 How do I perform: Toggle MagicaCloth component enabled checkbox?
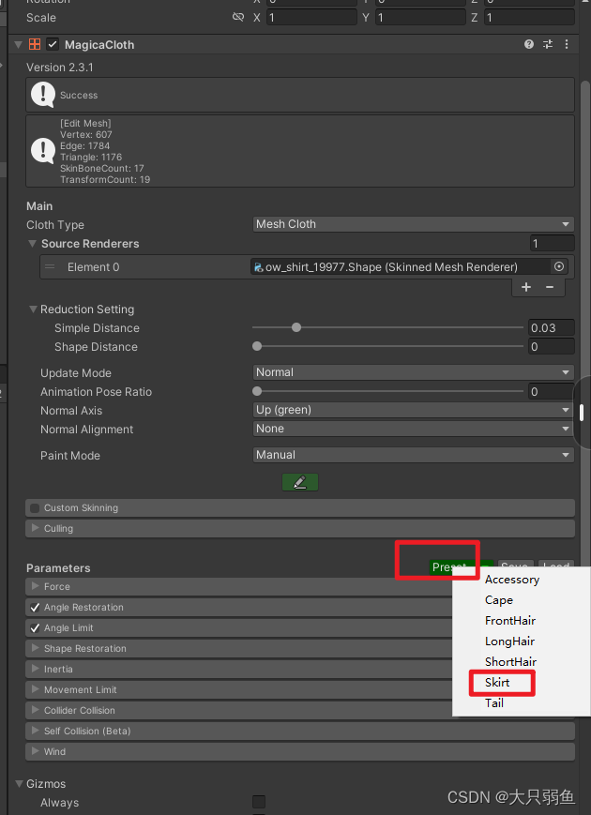[x=53, y=44]
